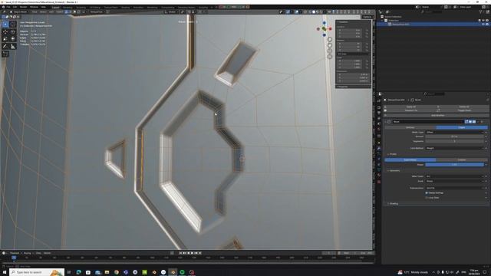Switch to material preview shading
The width and height of the screenshot is (491, 276).
click(x=317, y=12)
